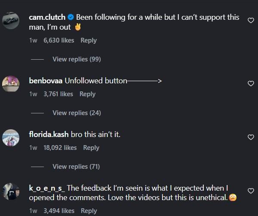Like florida.kash's comment with the heart
The height and width of the screenshot is (216, 258).
(251, 137)
